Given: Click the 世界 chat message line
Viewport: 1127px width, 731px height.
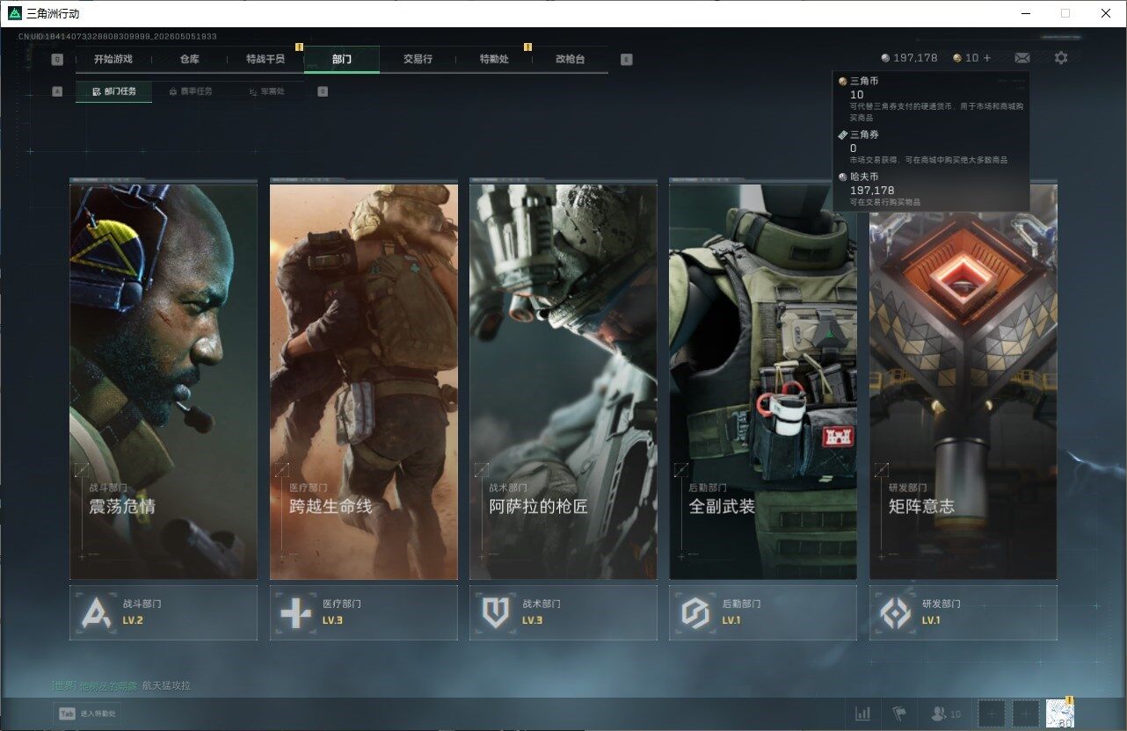Looking at the screenshot, I should (121, 685).
